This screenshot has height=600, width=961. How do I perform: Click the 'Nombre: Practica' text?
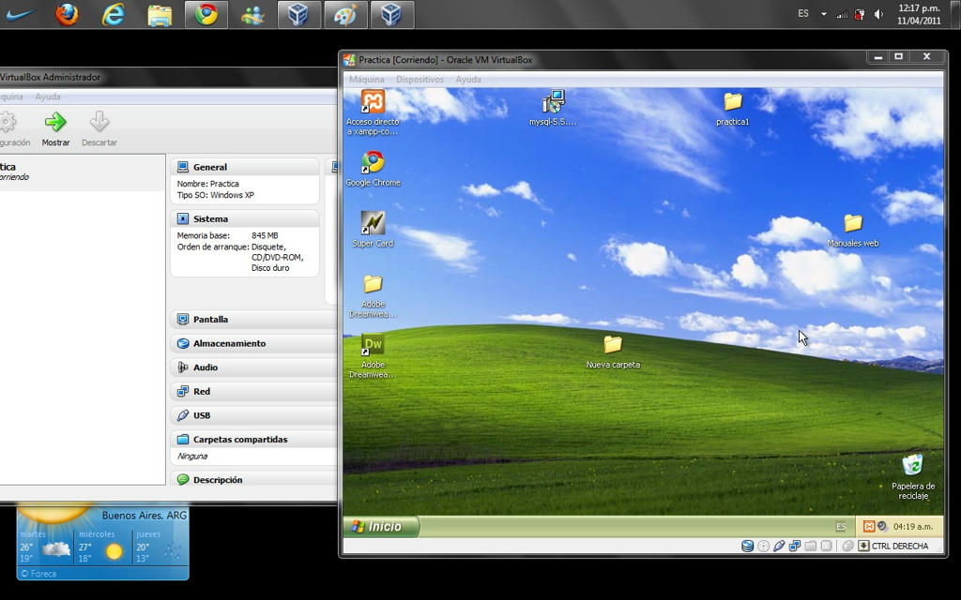pos(207,184)
